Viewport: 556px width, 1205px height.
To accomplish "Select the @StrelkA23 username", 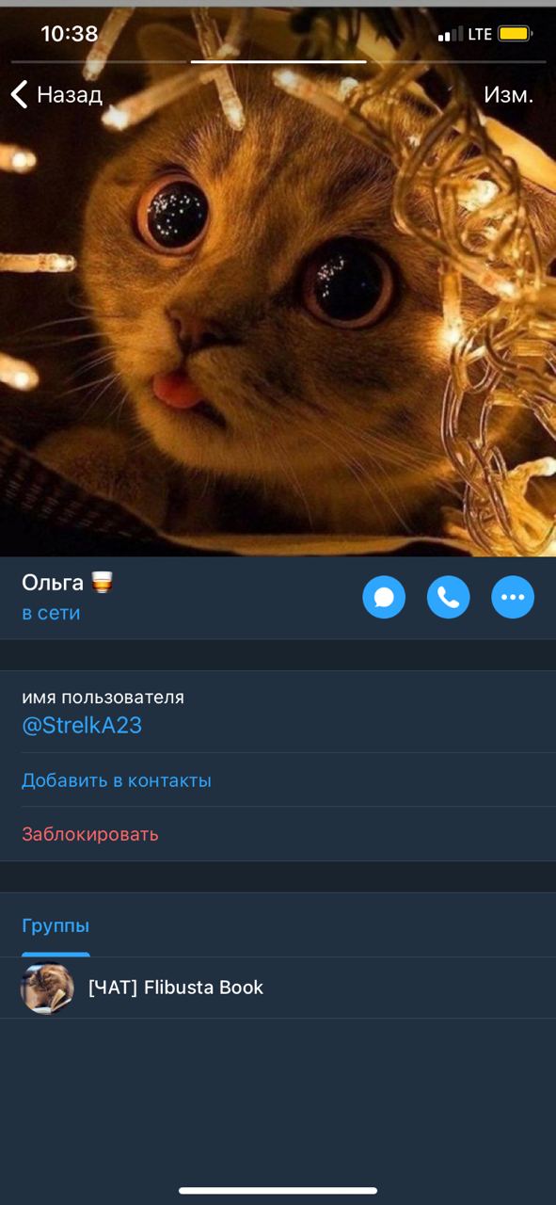I will coord(82,726).
